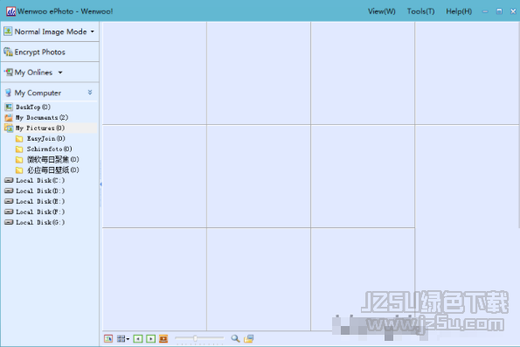520x347 pixels.
Task: Click the drive icon for Local Disk (D:)
Action: (9, 191)
